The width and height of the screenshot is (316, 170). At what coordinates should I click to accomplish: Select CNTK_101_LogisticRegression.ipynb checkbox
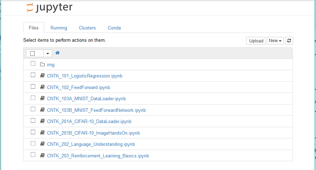(33, 75)
